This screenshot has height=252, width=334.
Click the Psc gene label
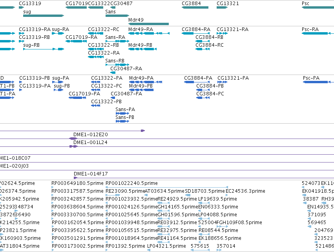(305, 4)
